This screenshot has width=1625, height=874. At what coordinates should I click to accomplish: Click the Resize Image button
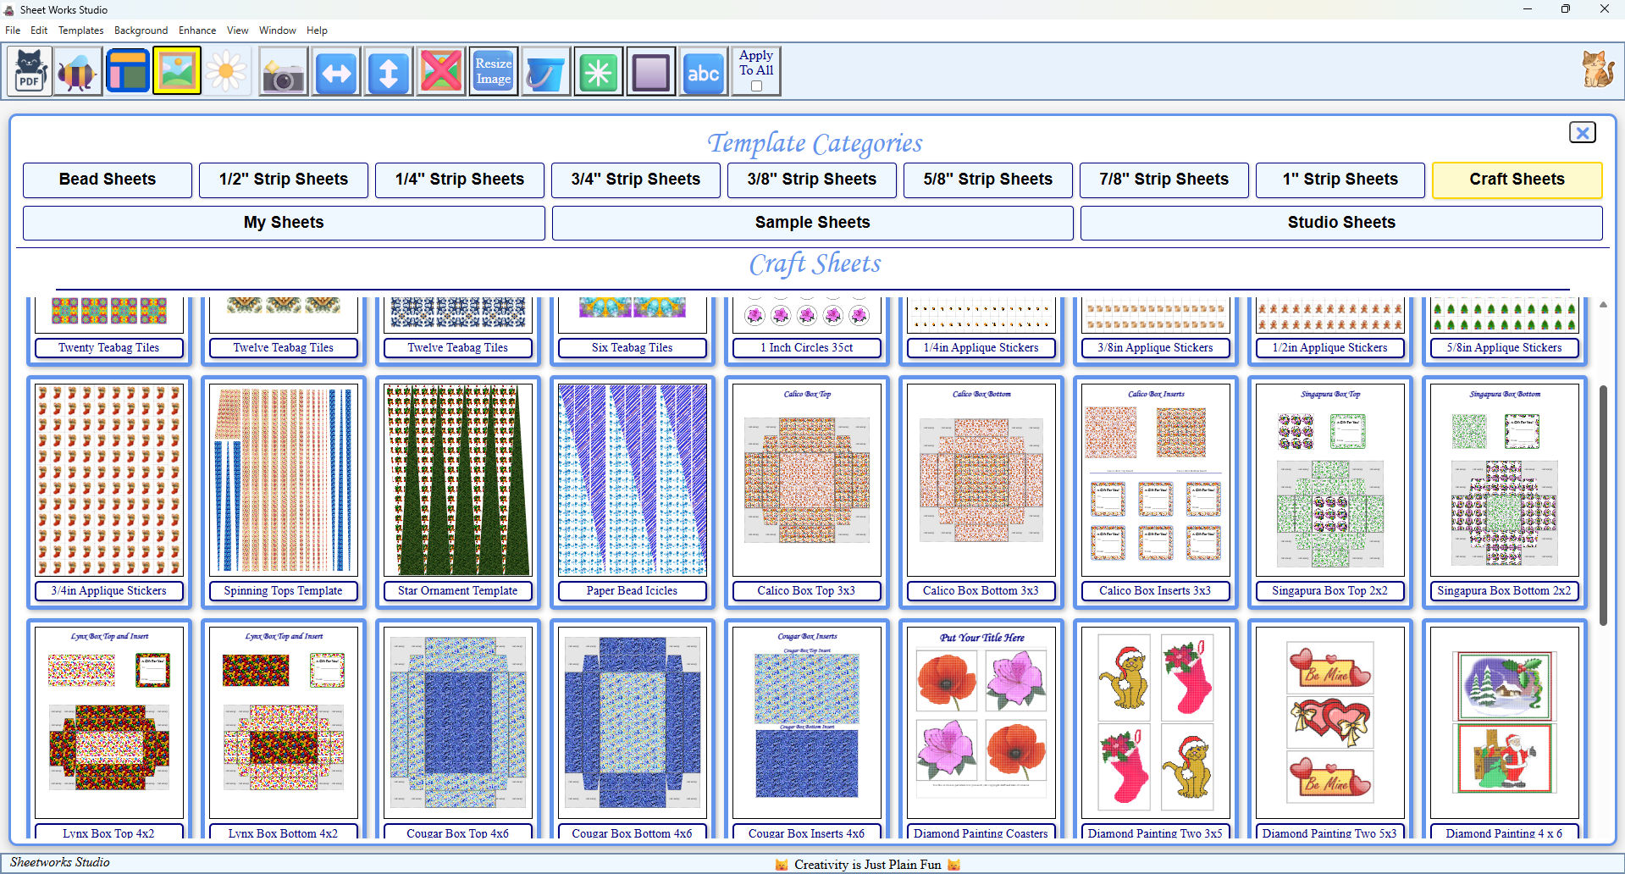pyautogui.click(x=493, y=71)
